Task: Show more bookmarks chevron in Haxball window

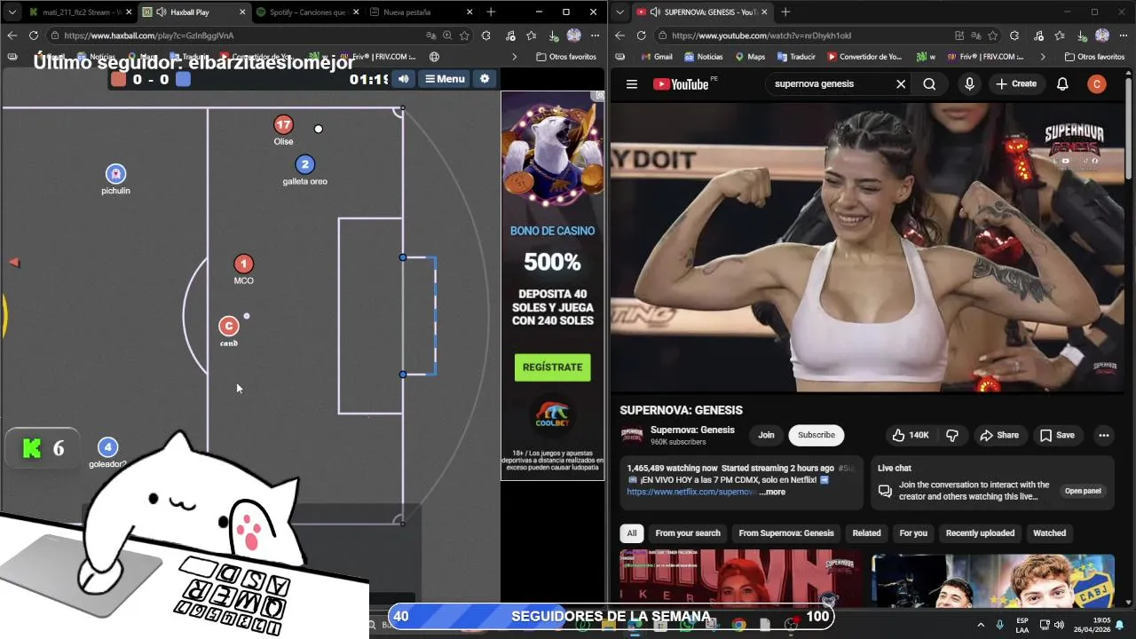Action: [x=514, y=57]
